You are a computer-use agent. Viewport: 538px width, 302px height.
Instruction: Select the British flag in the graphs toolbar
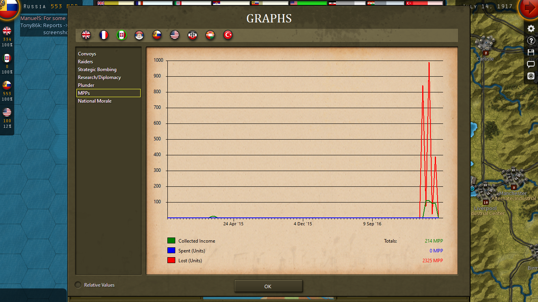click(x=86, y=35)
